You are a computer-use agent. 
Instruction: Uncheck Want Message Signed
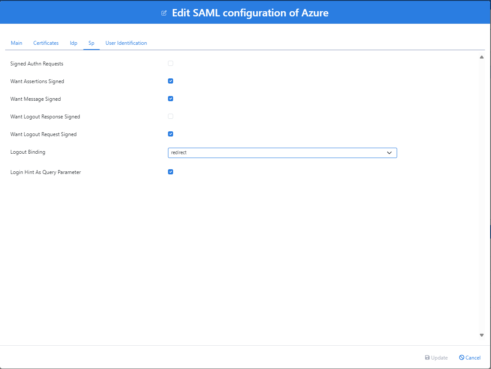(x=171, y=98)
